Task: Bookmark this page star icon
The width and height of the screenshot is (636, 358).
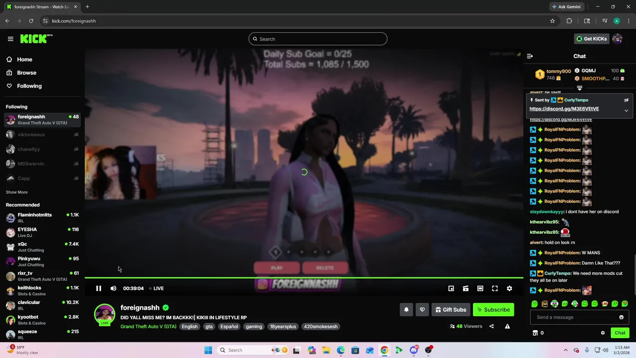Action: pos(552,21)
